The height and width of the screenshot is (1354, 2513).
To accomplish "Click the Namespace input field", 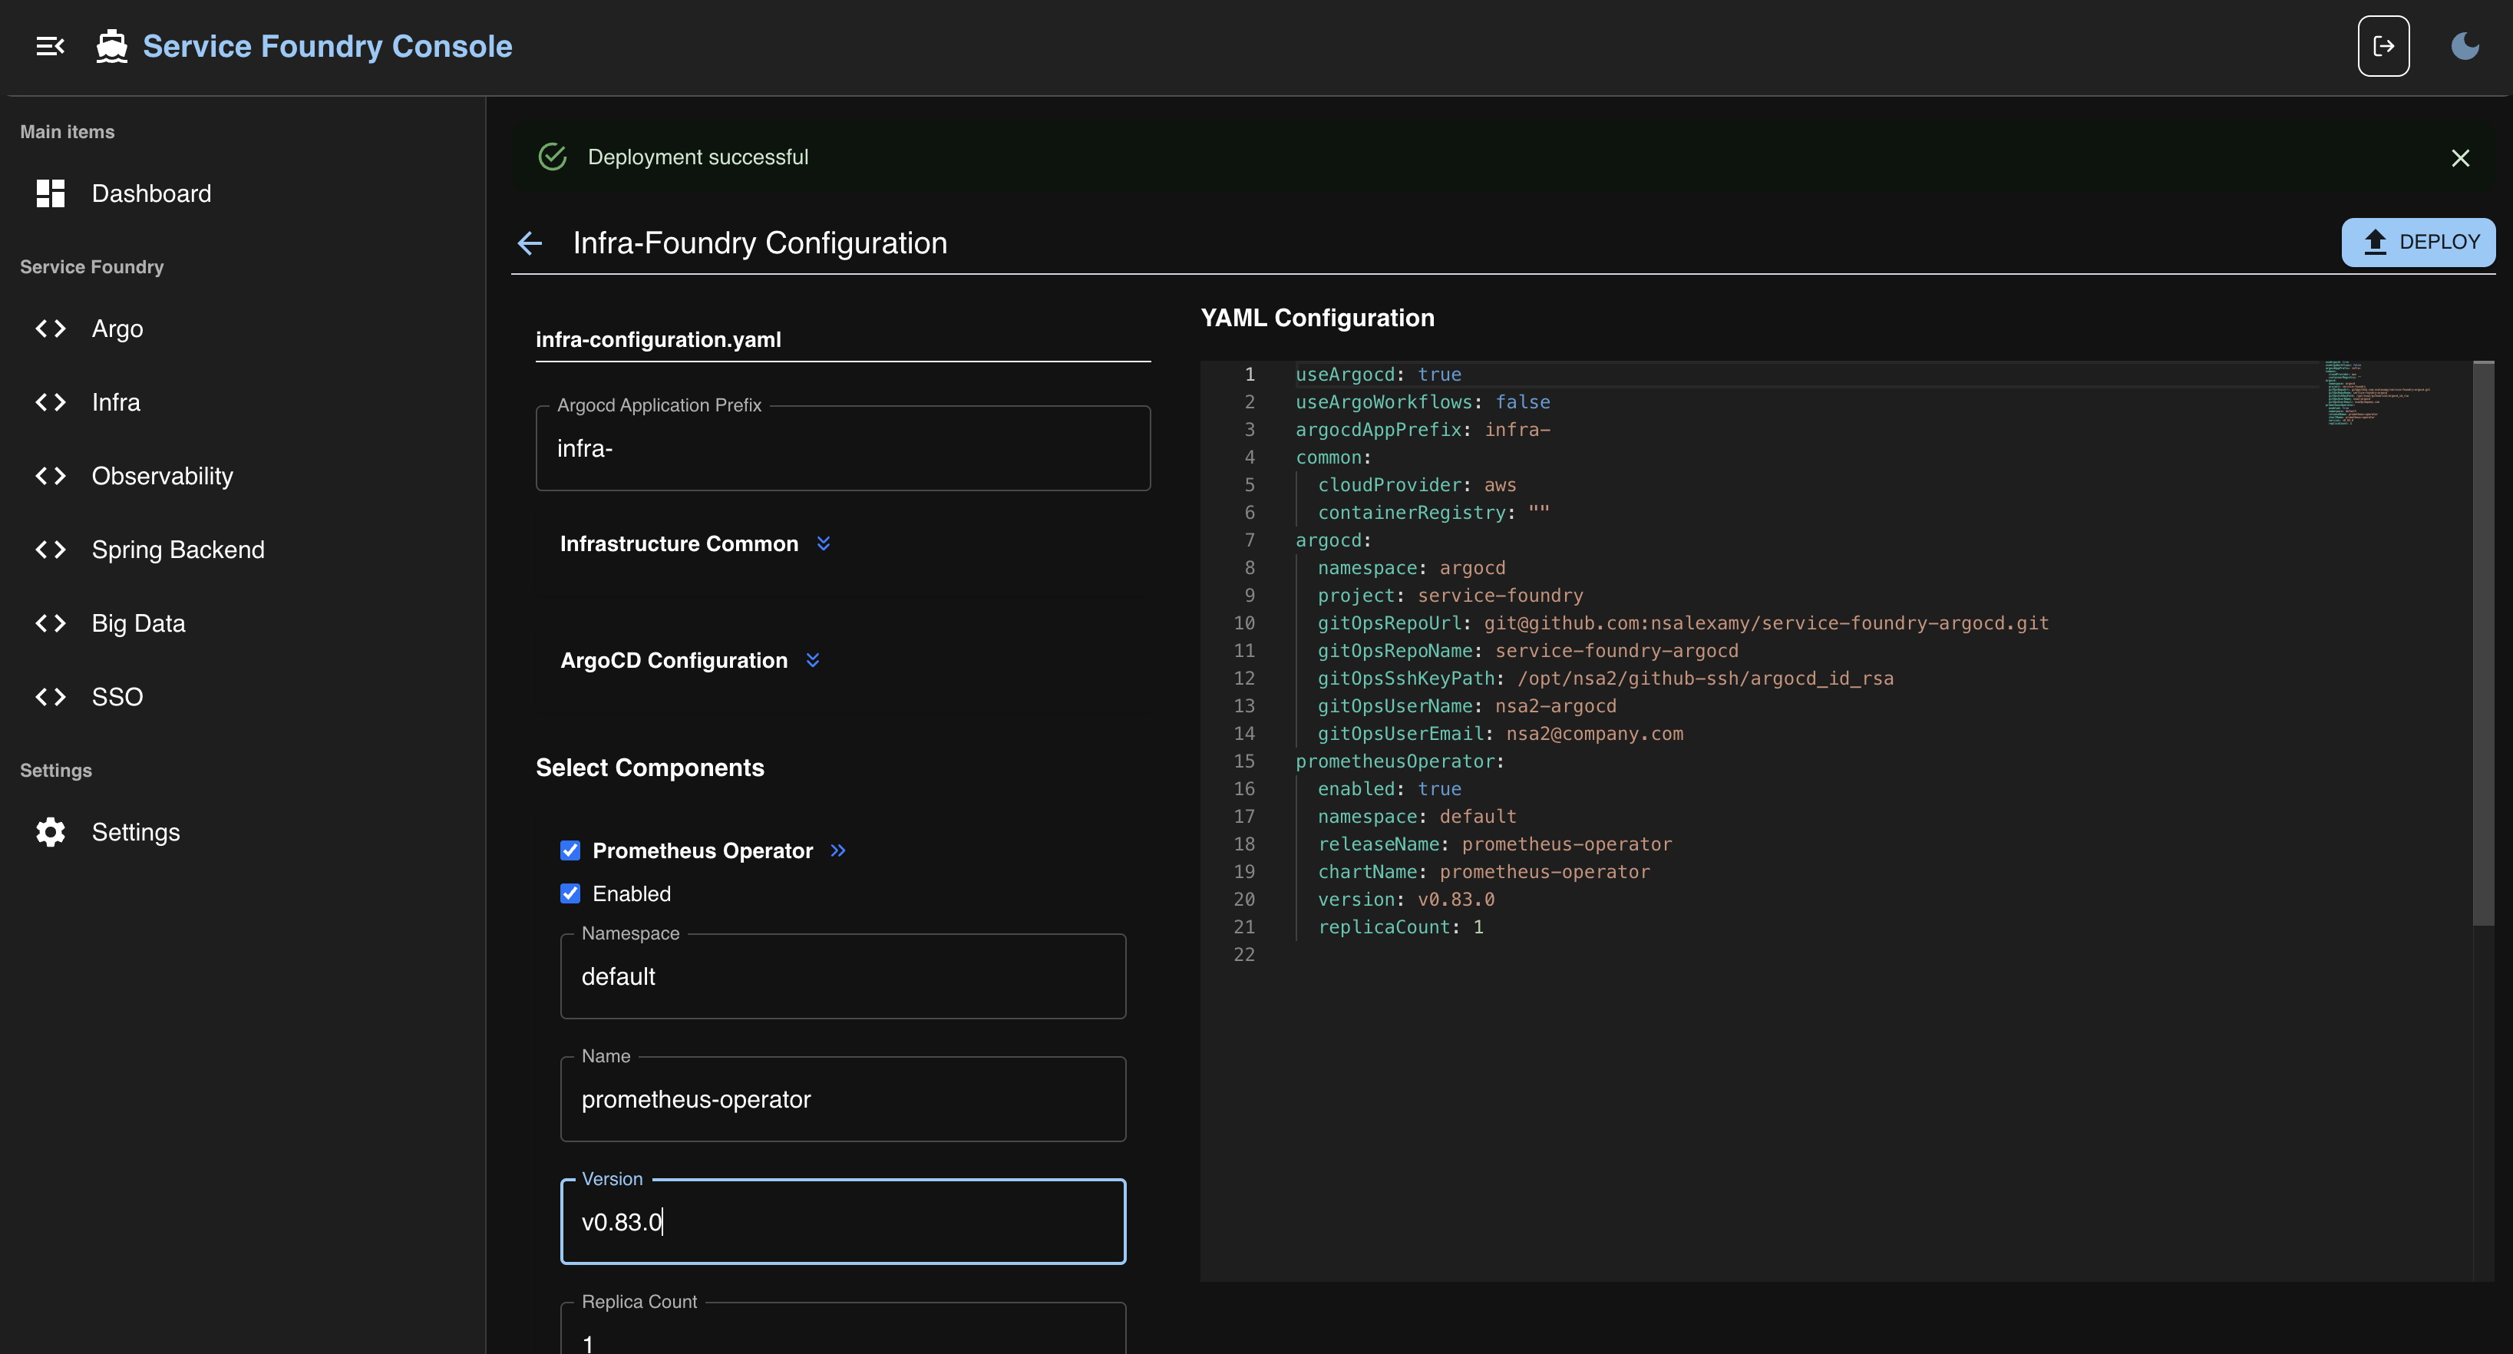I will pyautogui.click(x=843, y=976).
